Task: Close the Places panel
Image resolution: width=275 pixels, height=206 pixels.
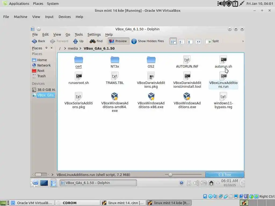Action: pyautogui.click(x=52, y=48)
